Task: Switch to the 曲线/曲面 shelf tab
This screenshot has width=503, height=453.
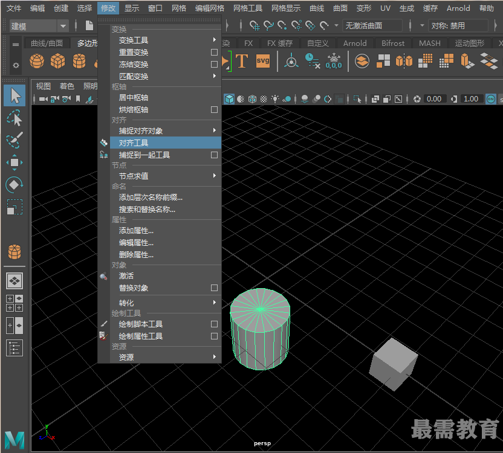Action: pos(47,43)
